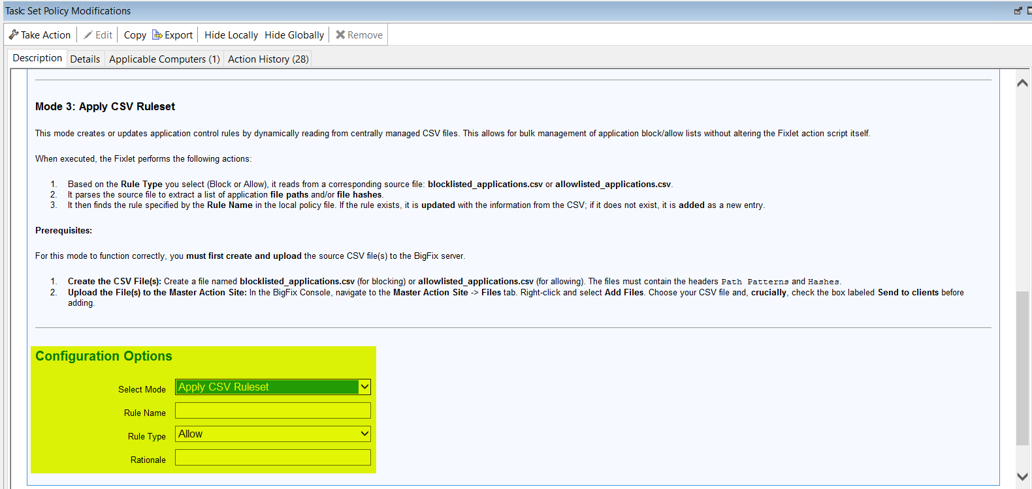1032x489 pixels.
Task: Click the 'Prerequisites:' label
Action: tap(64, 231)
